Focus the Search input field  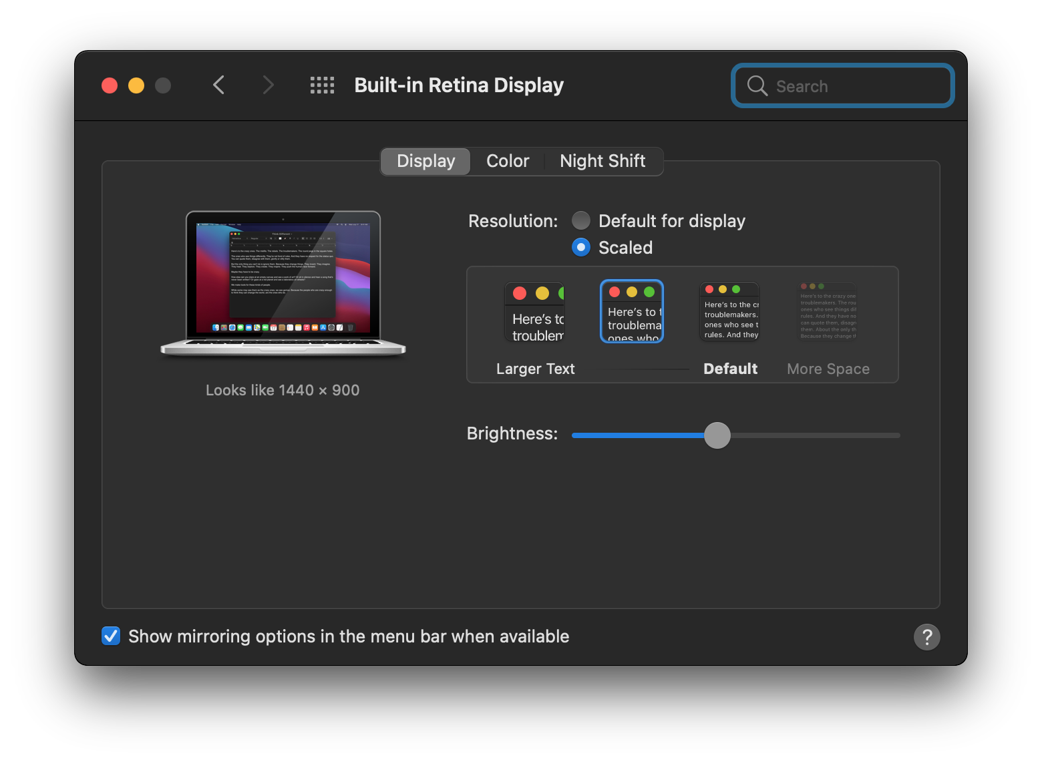click(x=843, y=85)
